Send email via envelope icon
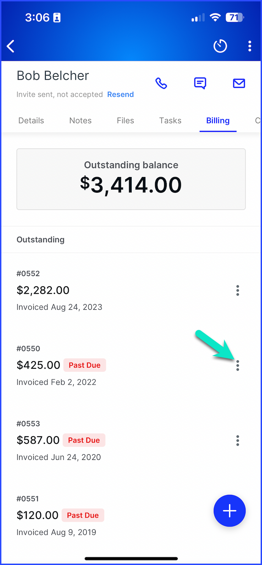Screen dimensions: 262x565 [239, 83]
